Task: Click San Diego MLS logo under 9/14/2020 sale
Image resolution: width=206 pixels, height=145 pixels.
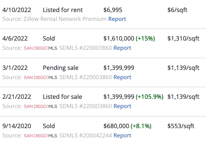Action: (40, 136)
